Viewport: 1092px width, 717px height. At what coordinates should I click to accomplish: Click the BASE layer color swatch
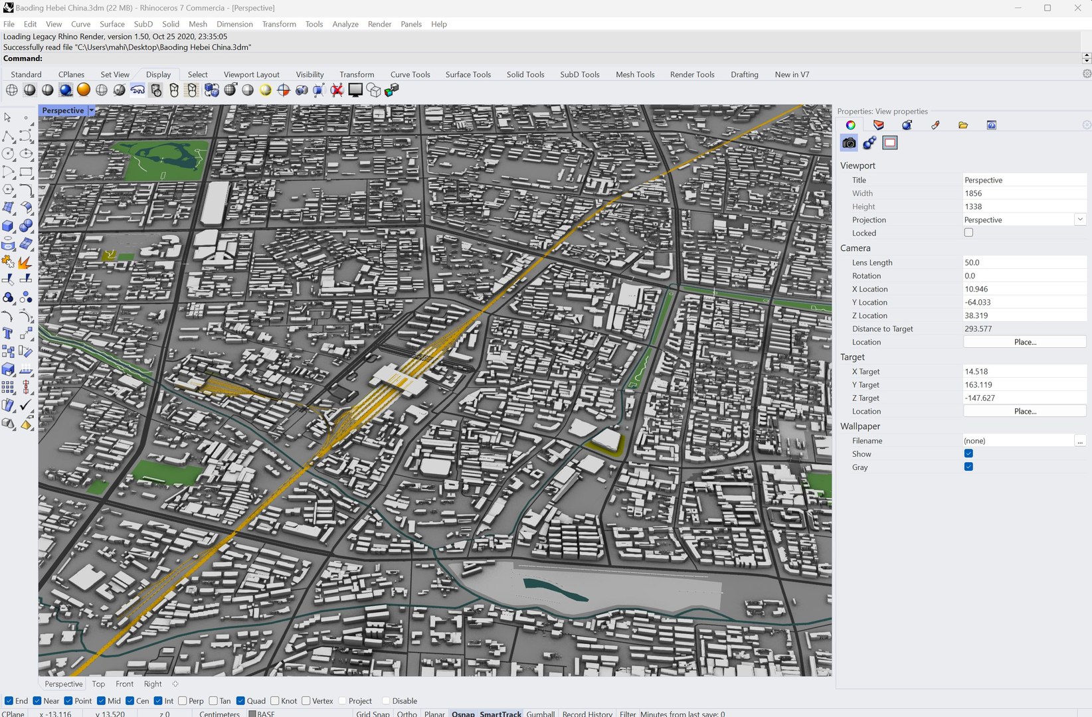[252, 714]
